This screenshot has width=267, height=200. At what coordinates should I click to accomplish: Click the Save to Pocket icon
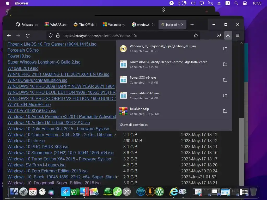219,35
